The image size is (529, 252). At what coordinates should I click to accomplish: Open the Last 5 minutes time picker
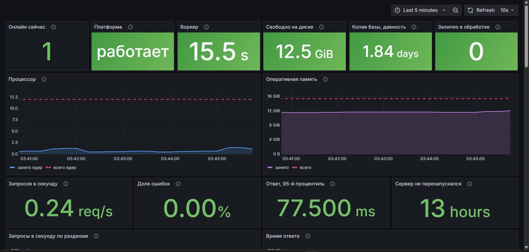[420, 10]
